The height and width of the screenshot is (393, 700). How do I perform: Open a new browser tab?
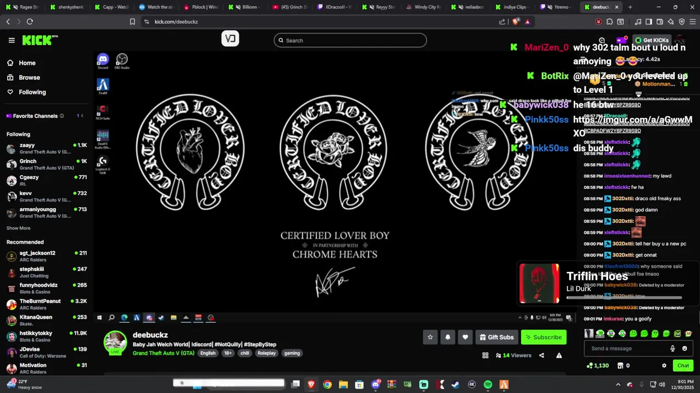[x=630, y=7]
